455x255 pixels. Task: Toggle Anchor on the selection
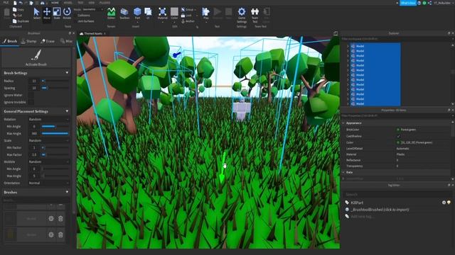(188, 21)
